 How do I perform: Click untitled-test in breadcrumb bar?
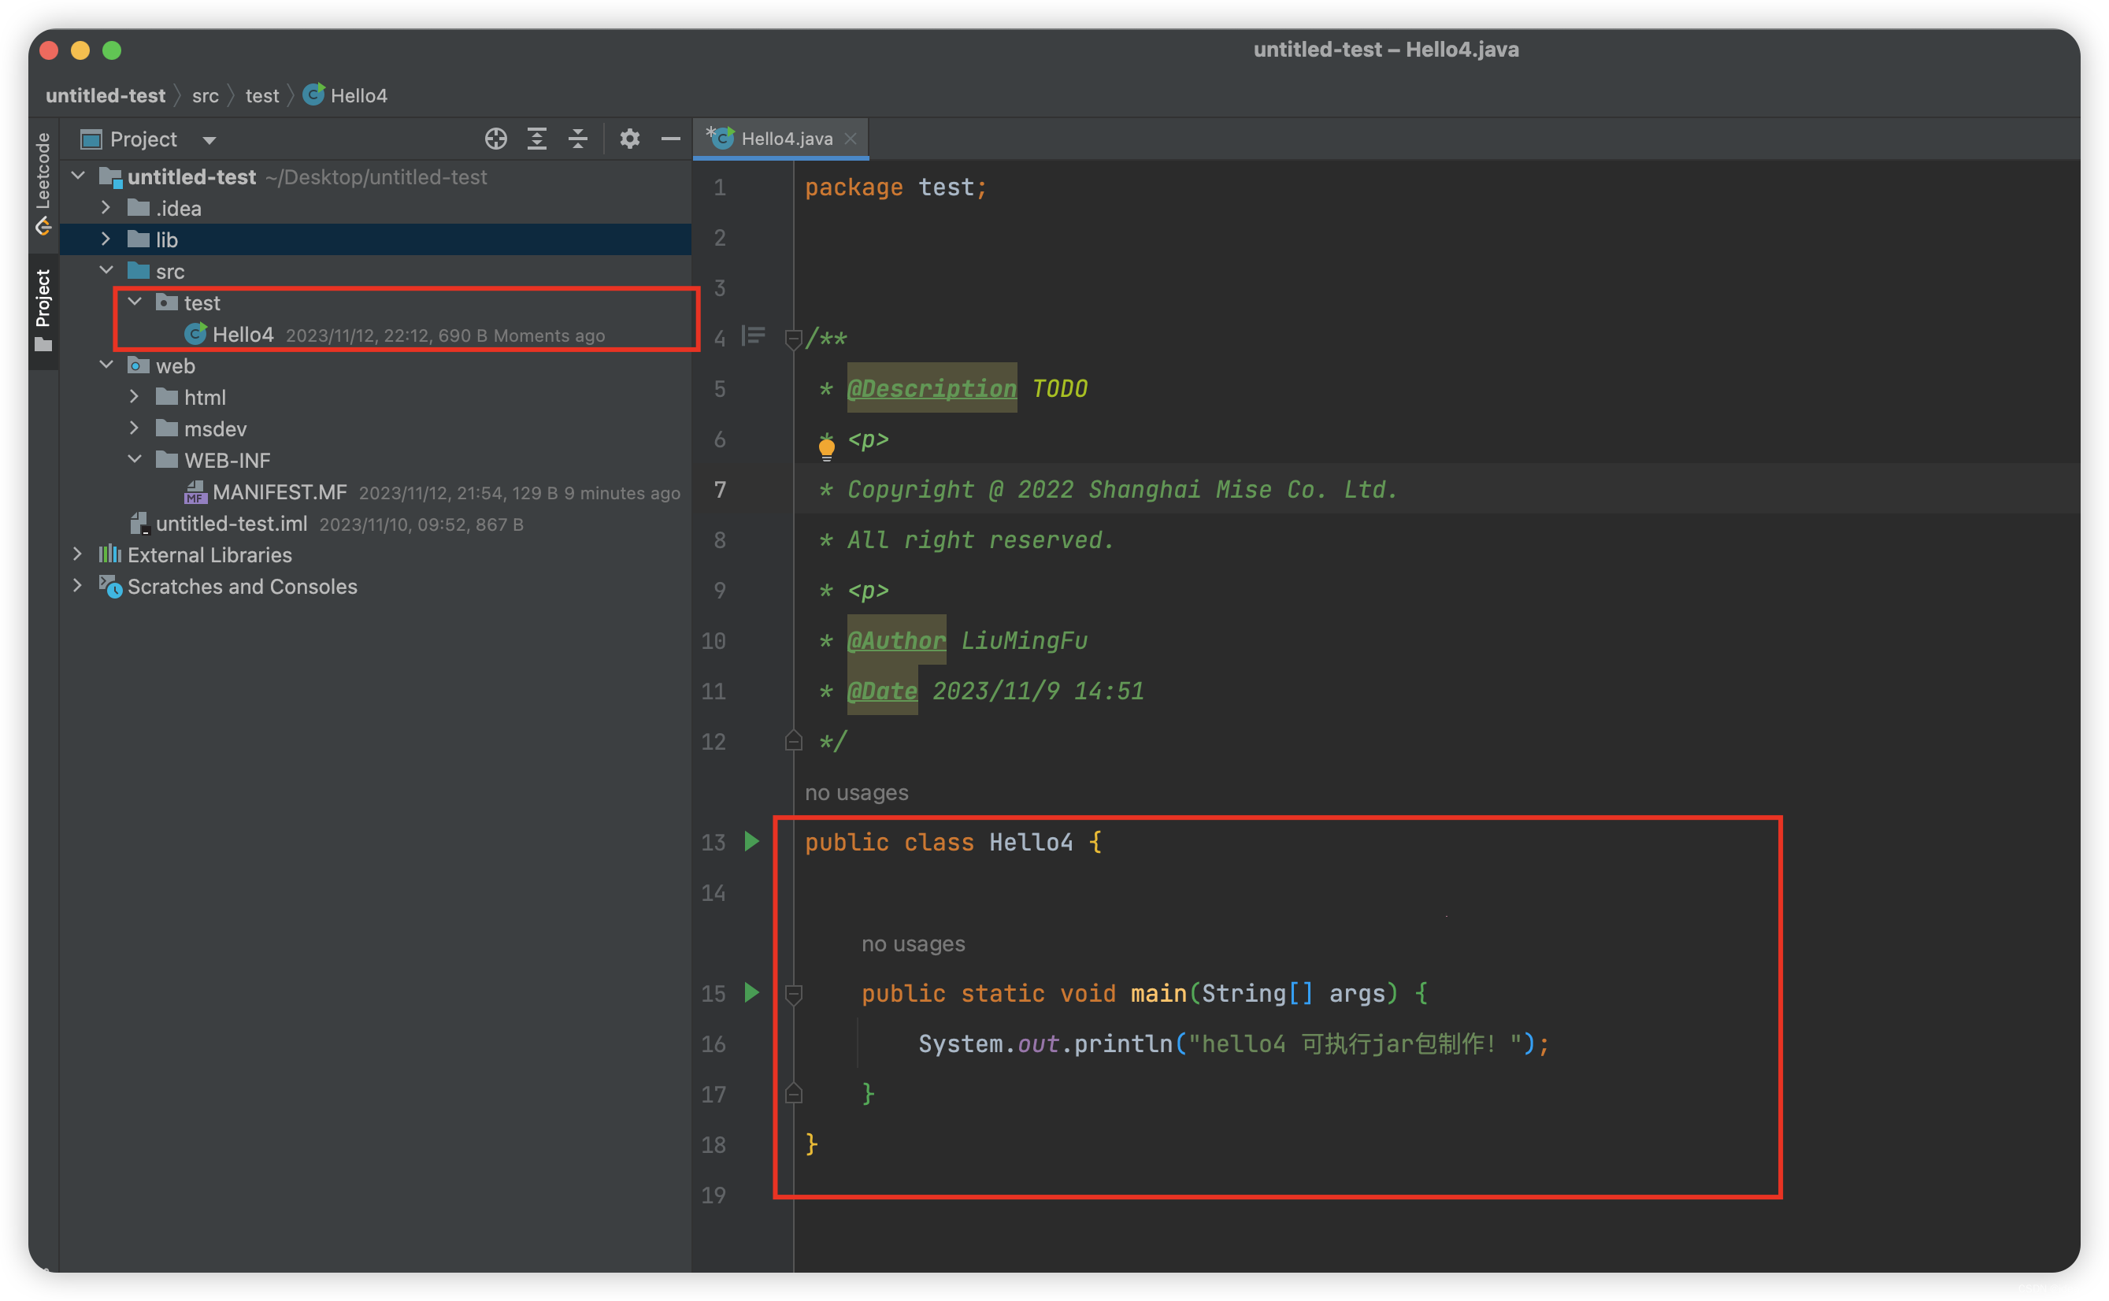(x=105, y=95)
